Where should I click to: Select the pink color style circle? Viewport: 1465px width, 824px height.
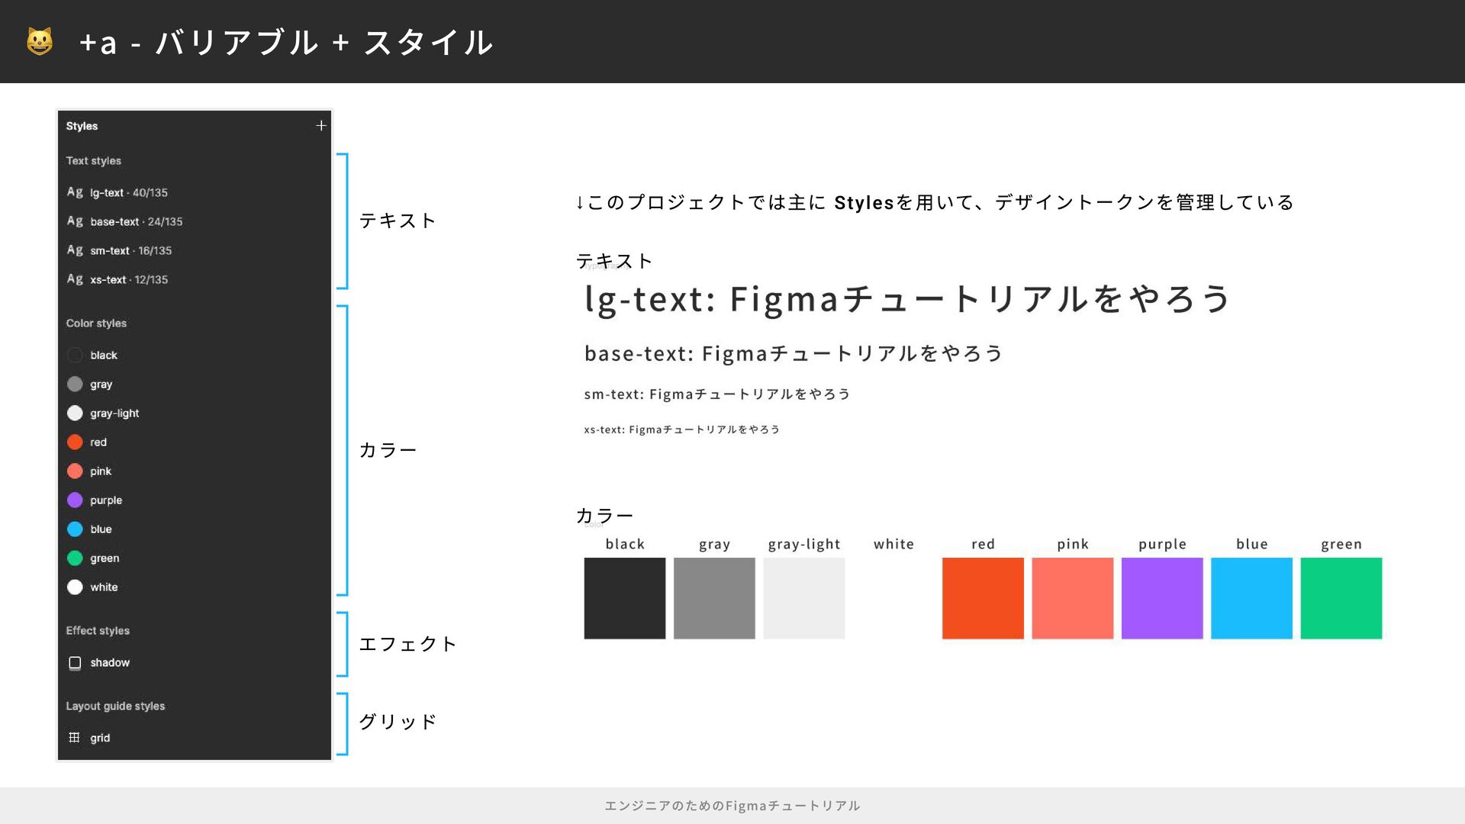(75, 472)
